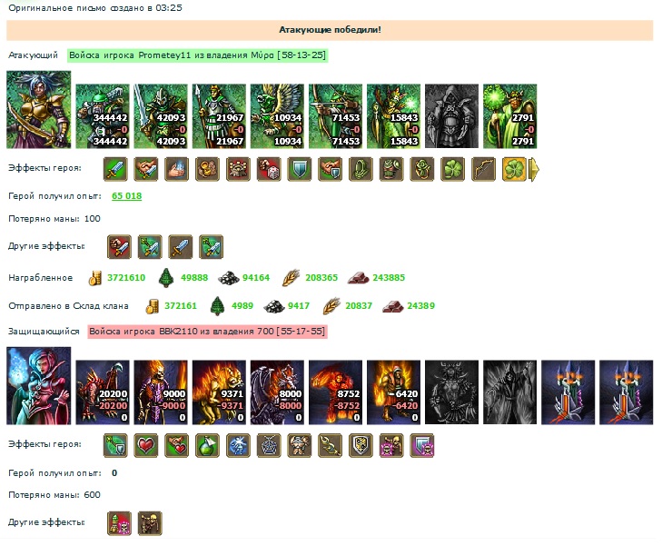Click the blue shield attacker effect icon

300,169
